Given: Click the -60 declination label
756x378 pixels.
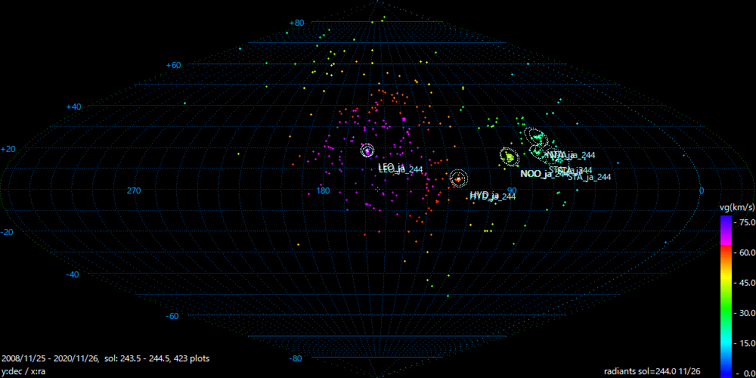Looking at the screenshot, I should point(172,316).
